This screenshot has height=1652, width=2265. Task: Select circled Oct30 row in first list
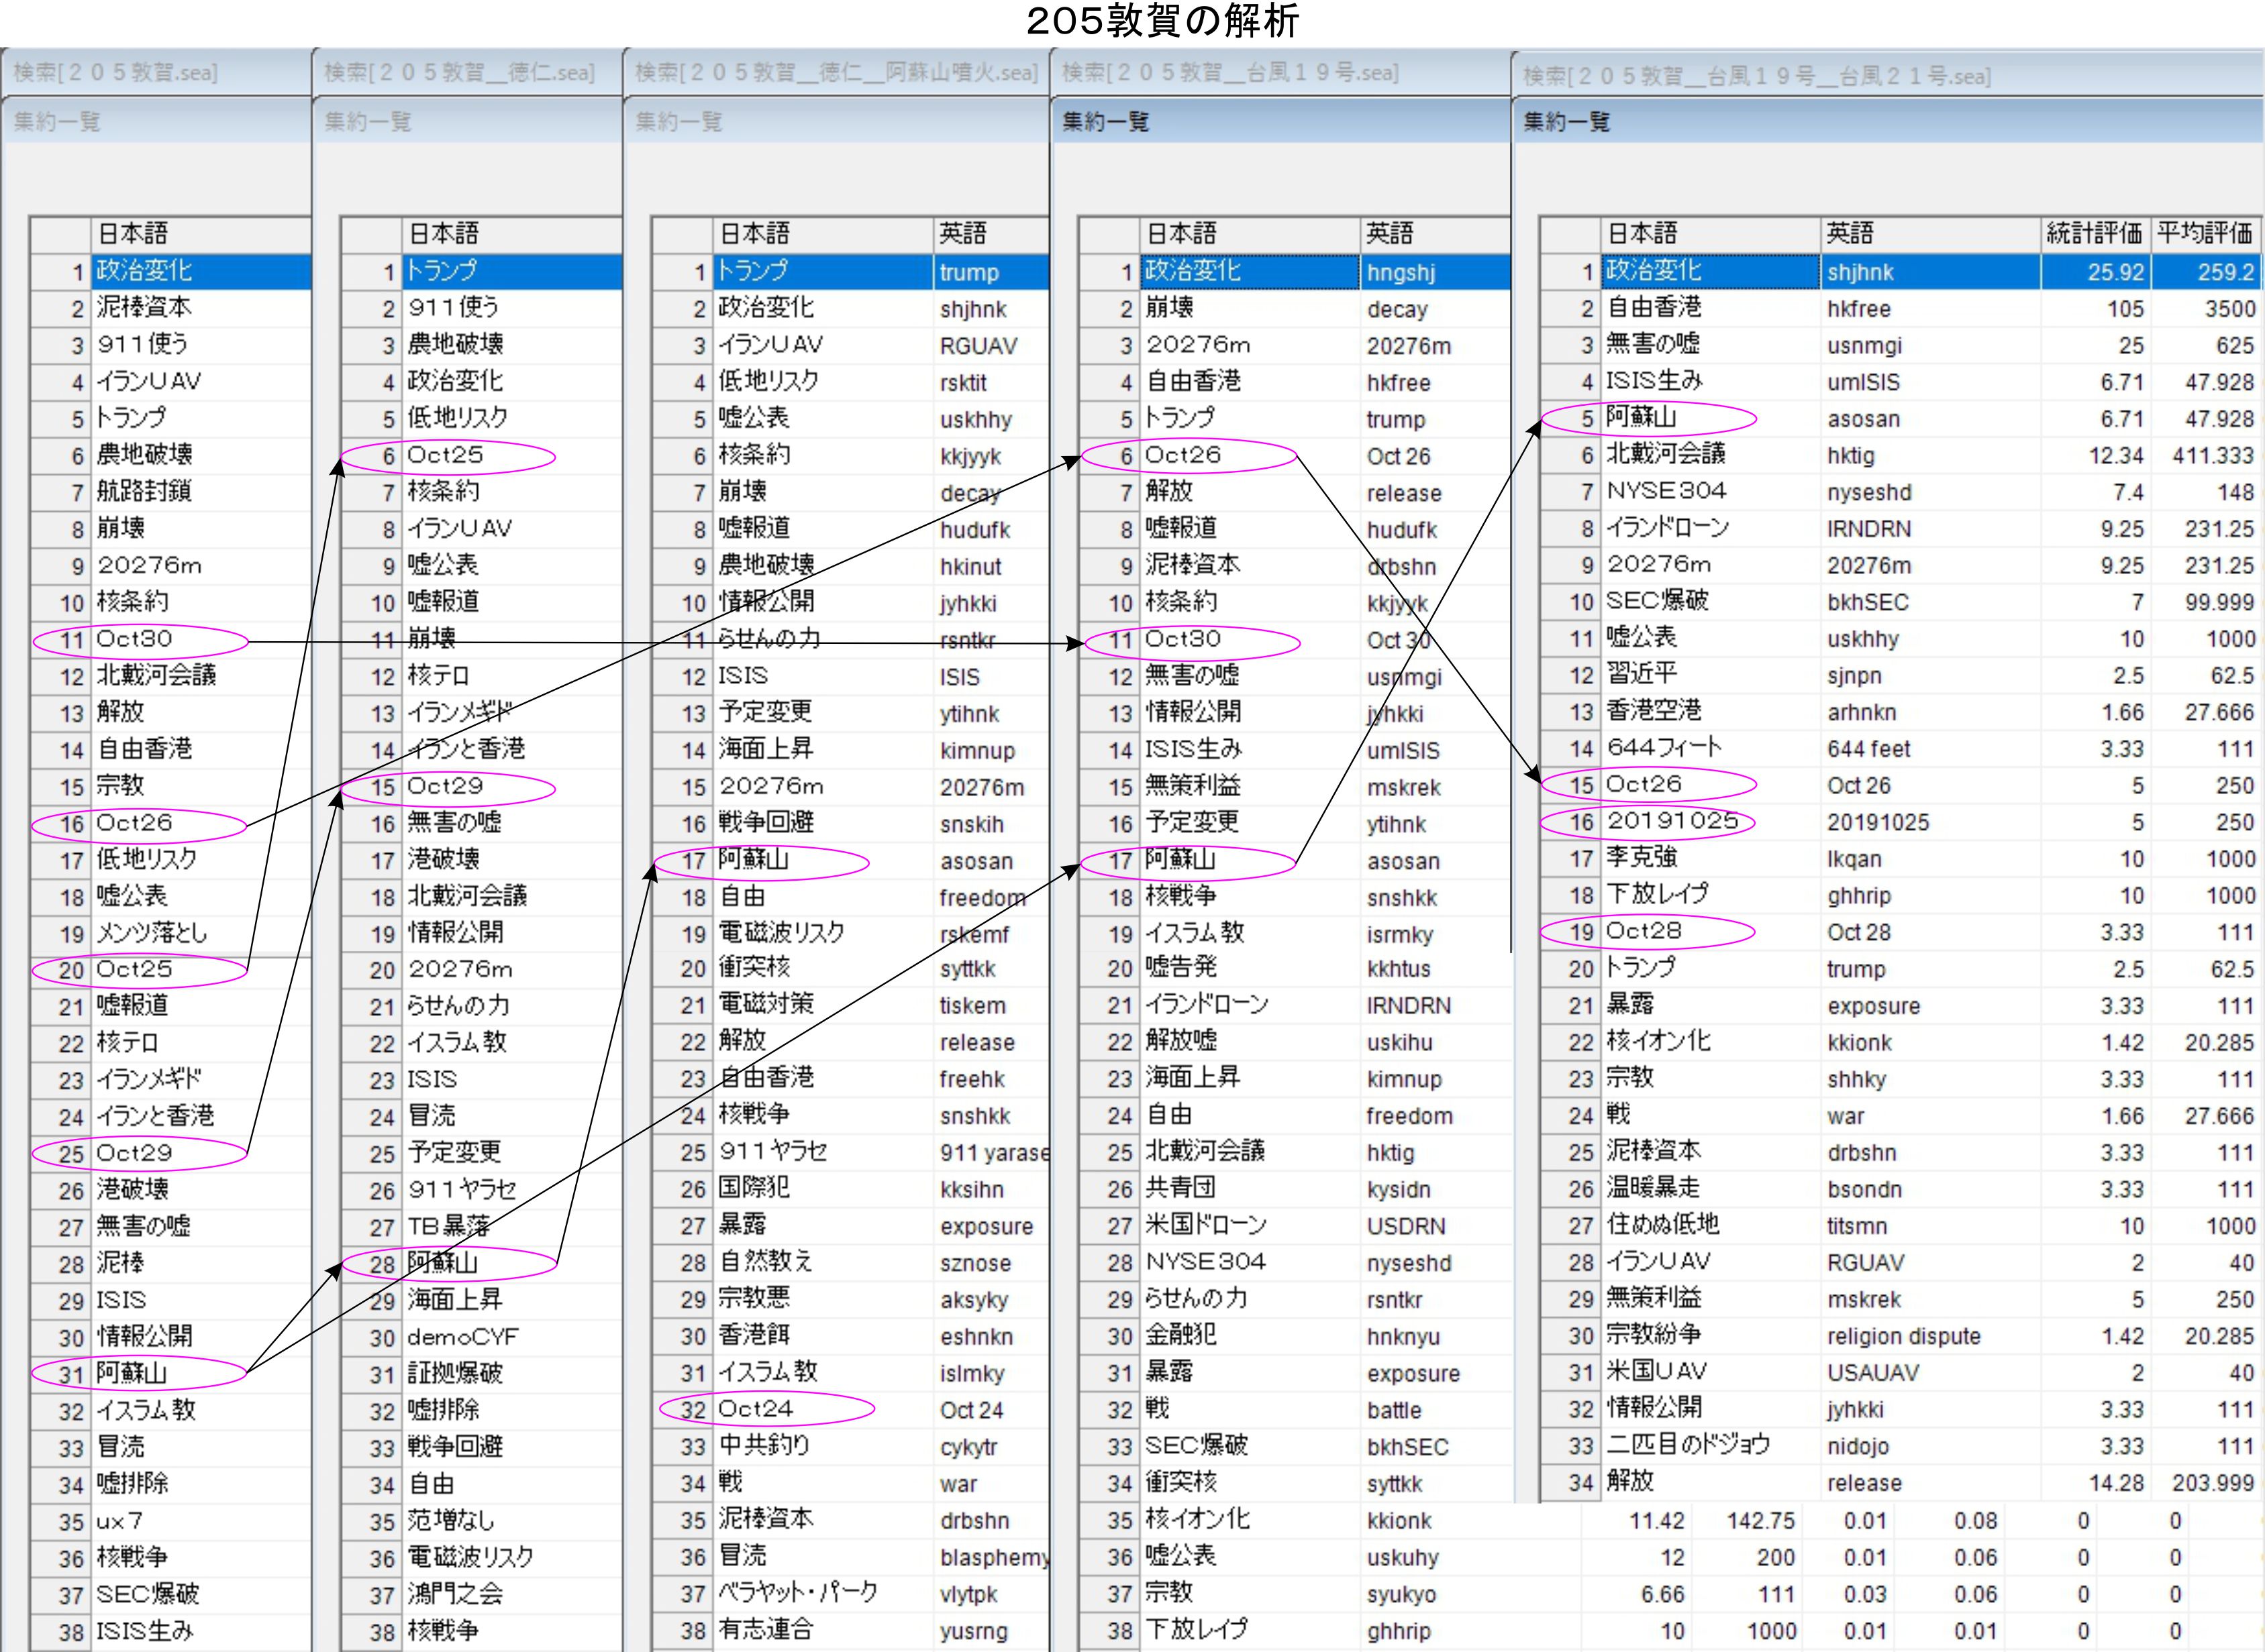[135, 639]
